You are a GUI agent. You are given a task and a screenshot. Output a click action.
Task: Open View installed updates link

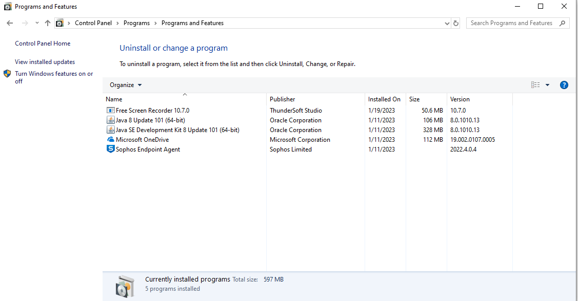click(x=45, y=62)
